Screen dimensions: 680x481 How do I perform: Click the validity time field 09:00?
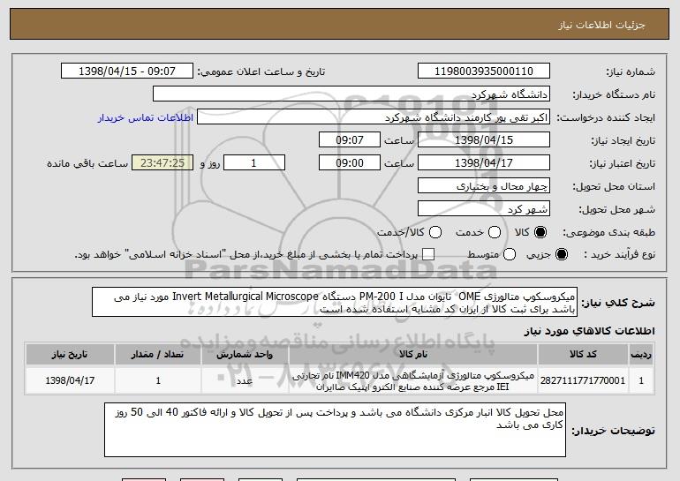350,163
